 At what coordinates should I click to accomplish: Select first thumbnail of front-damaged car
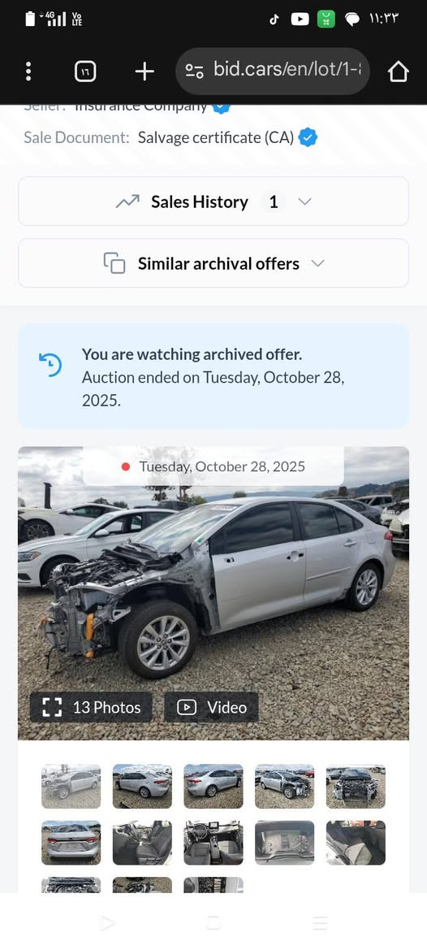pos(71,787)
